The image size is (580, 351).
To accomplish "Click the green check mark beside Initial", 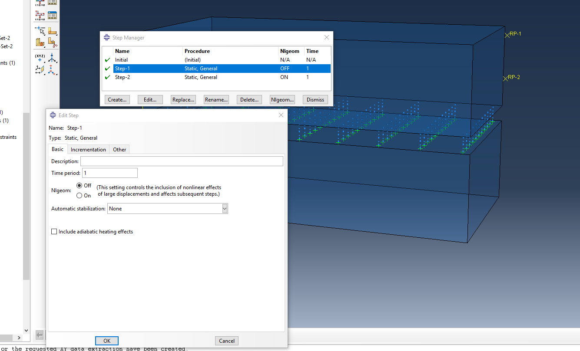I will [107, 60].
